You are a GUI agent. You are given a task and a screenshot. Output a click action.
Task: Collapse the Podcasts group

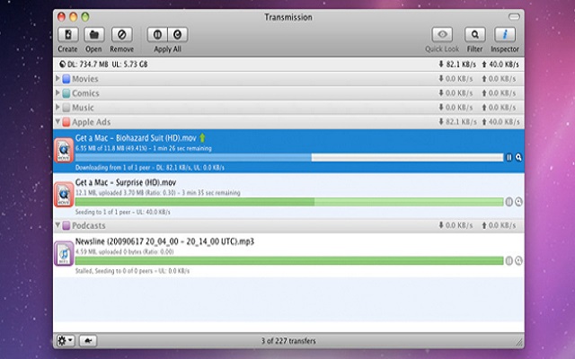coord(59,225)
